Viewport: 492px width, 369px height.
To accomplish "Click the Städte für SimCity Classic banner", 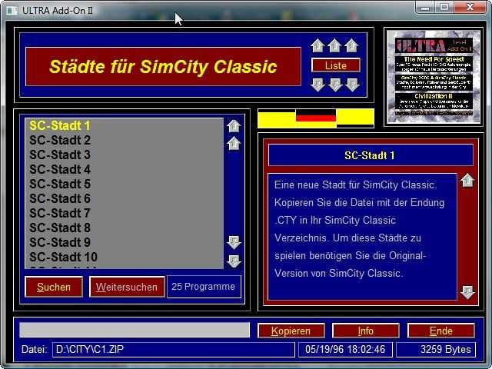I will tap(163, 67).
